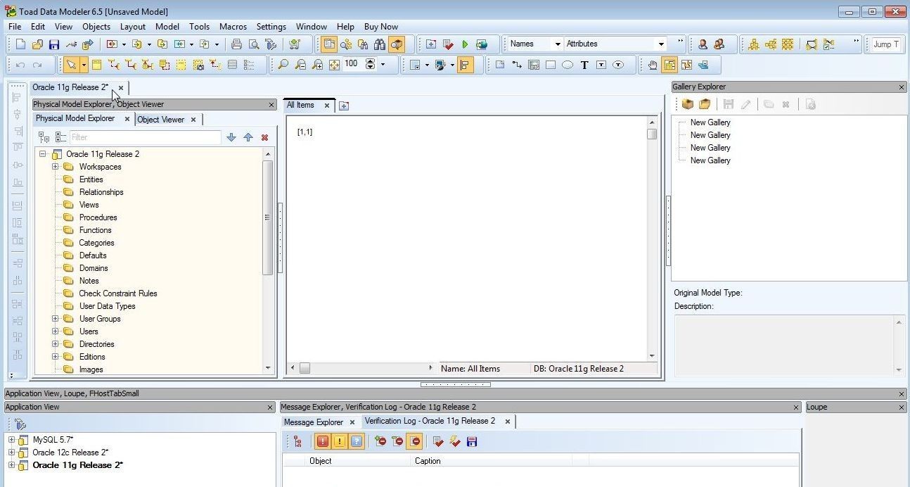Toggle the red error messages filter
910x487 pixels.
tap(323, 441)
